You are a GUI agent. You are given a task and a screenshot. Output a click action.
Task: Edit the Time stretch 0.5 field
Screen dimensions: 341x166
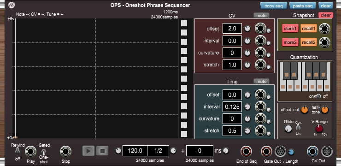click(x=232, y=131)
